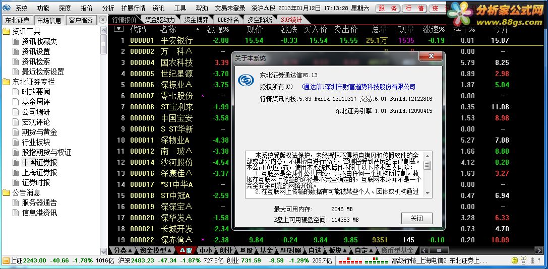548x269 pixels.
Task: Switch to the DDE排名 tab
Action: (x=228, y=20)
